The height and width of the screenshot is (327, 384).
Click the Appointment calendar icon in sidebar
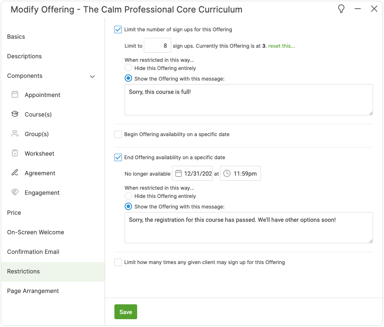click(15, 95)
